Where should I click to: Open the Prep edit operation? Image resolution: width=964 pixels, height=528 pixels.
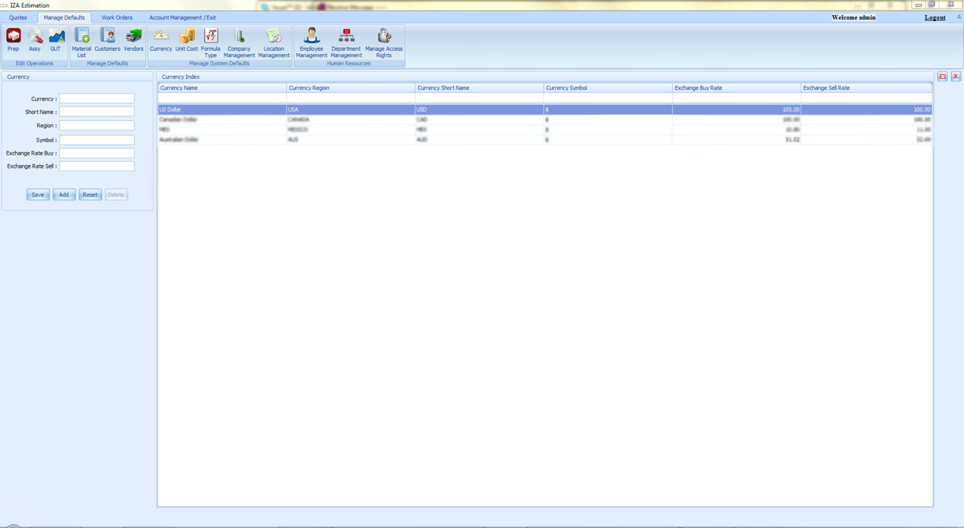pyautogui.click(x=13, y=40)
